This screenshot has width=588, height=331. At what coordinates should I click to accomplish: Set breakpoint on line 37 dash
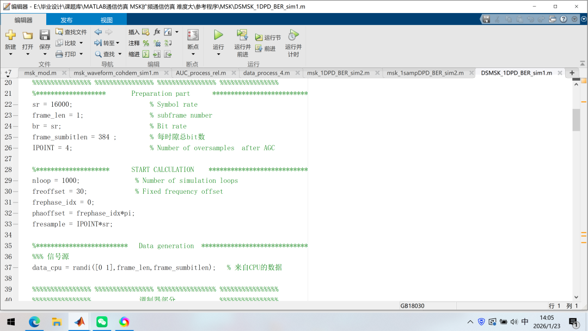tap(15, 267)
